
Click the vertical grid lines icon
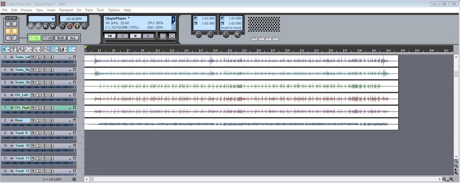point(71,49)
